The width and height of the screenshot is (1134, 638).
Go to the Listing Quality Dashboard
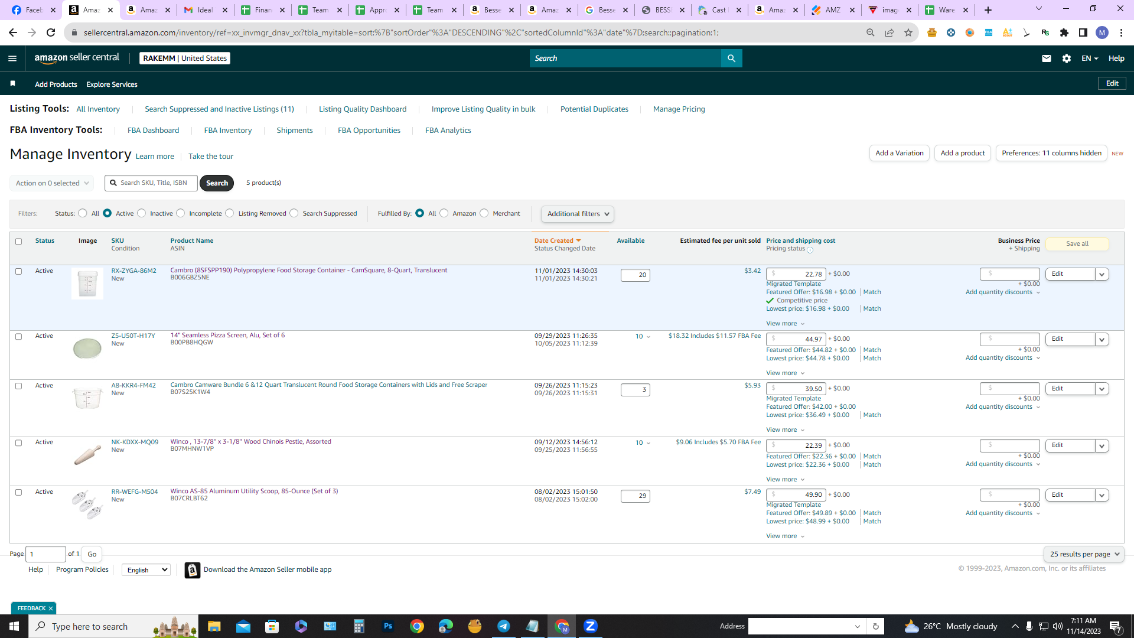pyautogui.click(x=363, y=109)
